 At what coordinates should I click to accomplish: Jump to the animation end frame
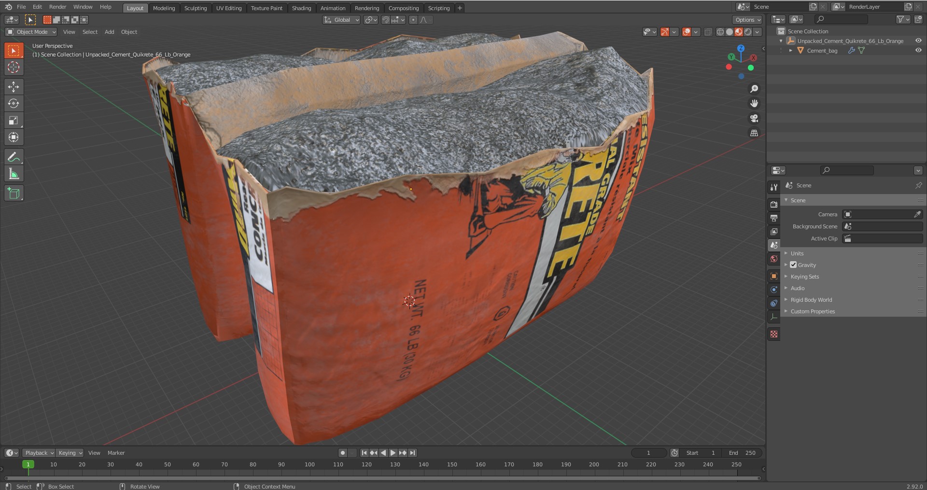412,453
